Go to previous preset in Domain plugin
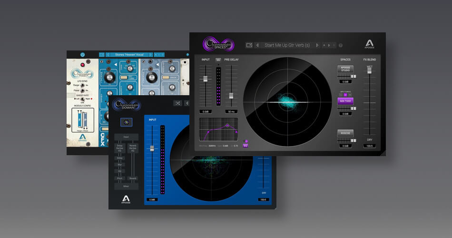452x238 pixels. [x=187, y=103]
